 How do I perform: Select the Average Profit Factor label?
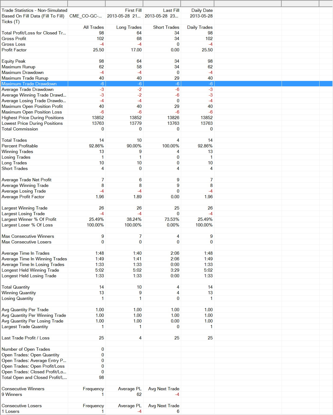(23, 197)
